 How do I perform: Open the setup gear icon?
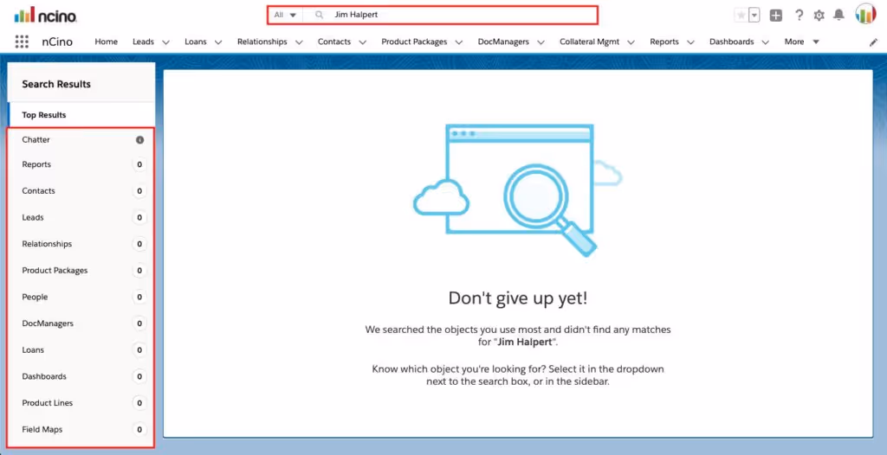(819, 16)
